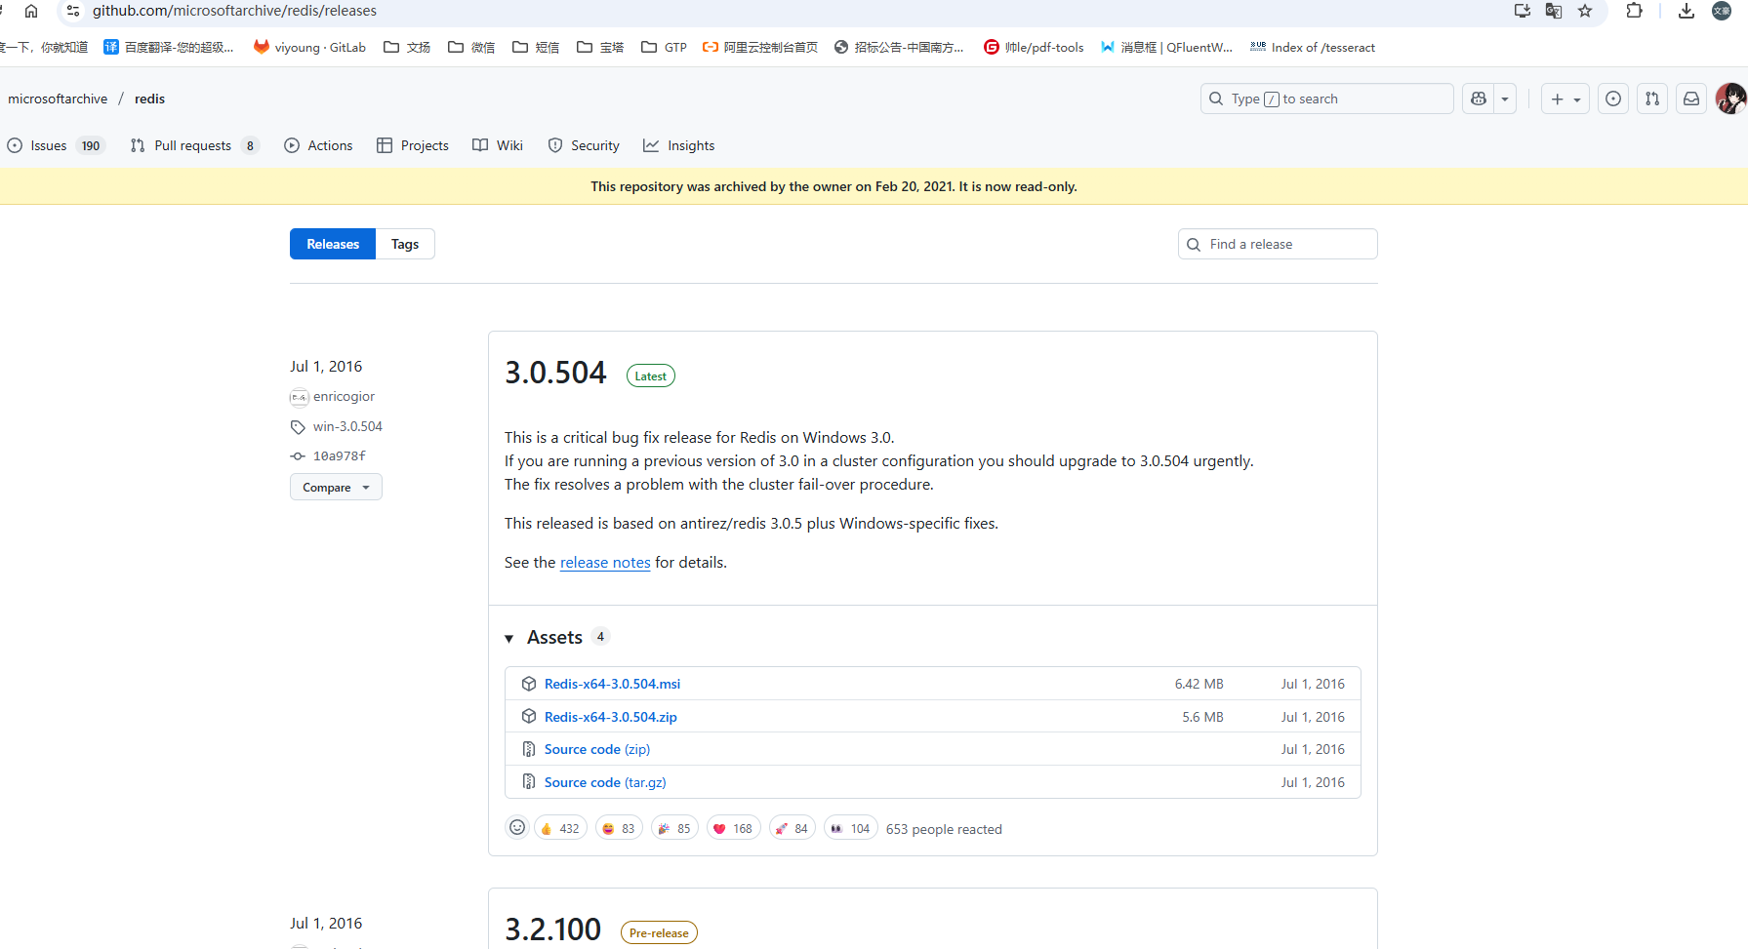Viewport: 1748px width, 949px height.
Task: Open your pull requests icon in header
Action: 1652,99
